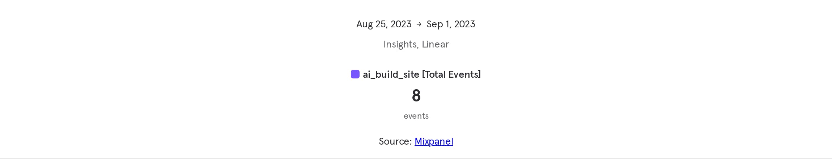
Task: Open the Mixpanel source link
Action: click(x=434, y=141)
